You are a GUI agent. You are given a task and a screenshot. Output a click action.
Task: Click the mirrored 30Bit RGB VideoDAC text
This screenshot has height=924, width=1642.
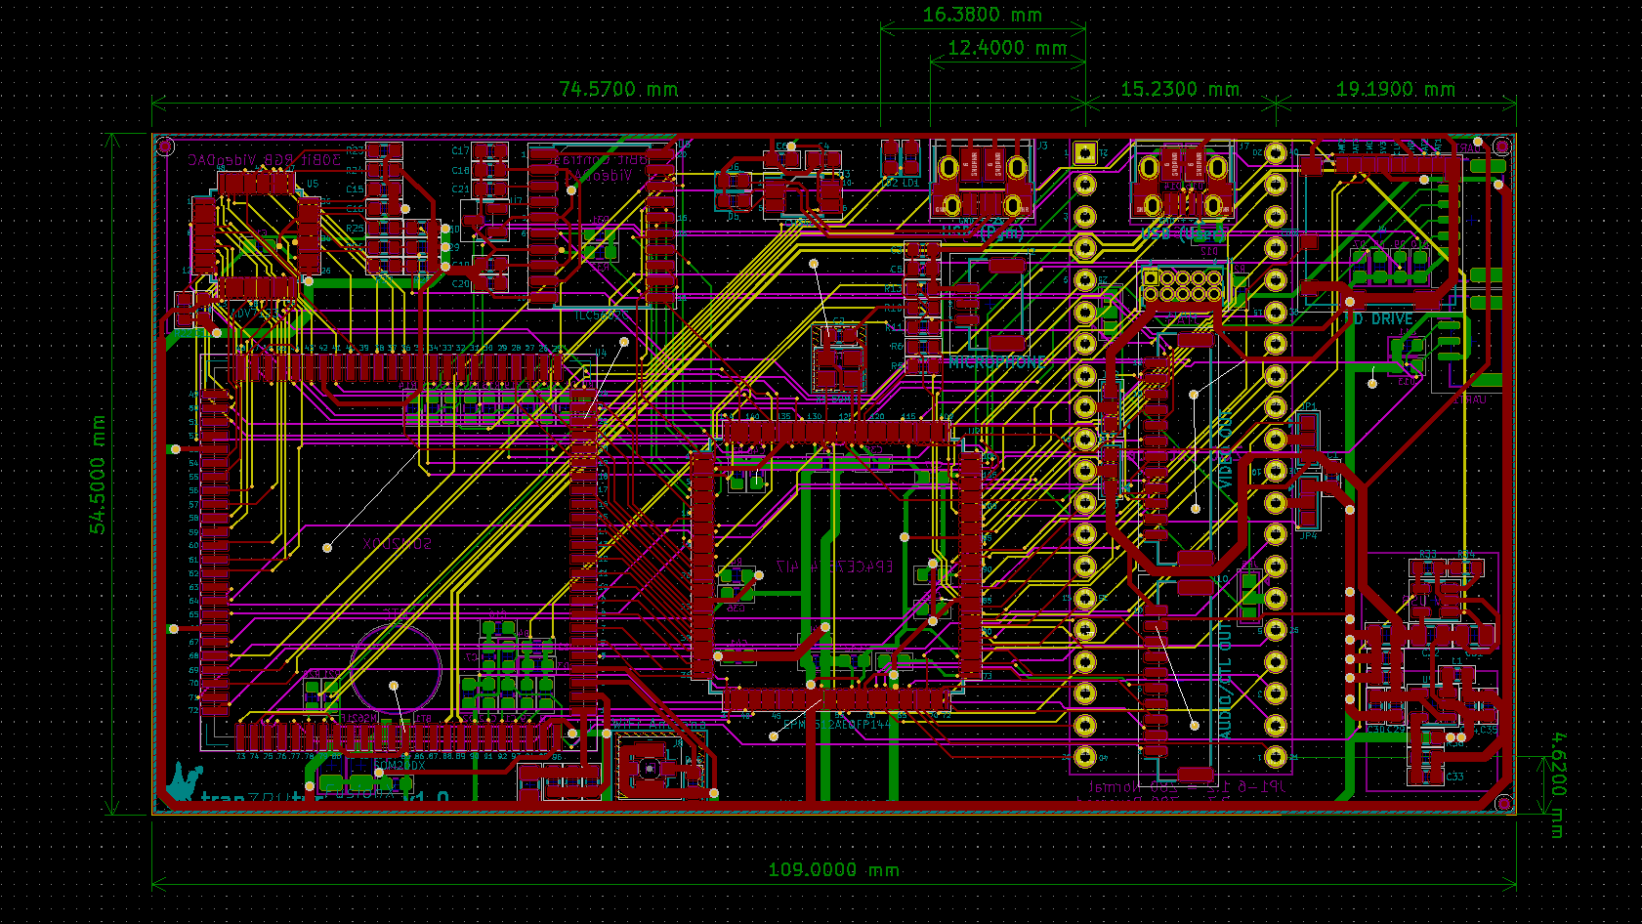pyautogui.click(x=265, y=159)
